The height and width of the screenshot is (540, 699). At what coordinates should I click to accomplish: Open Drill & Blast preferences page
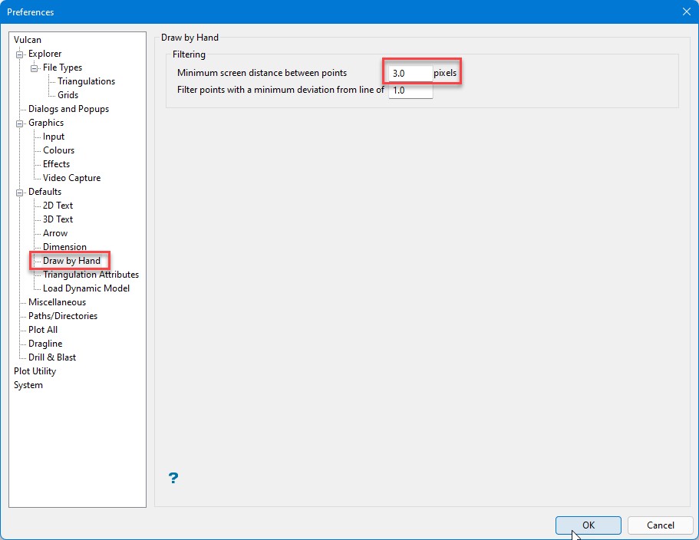[x=52, y=357]
